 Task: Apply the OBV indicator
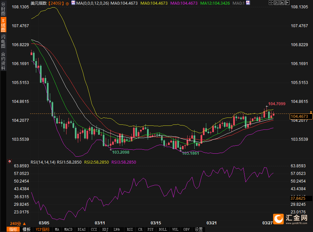(x=187, y=229)
